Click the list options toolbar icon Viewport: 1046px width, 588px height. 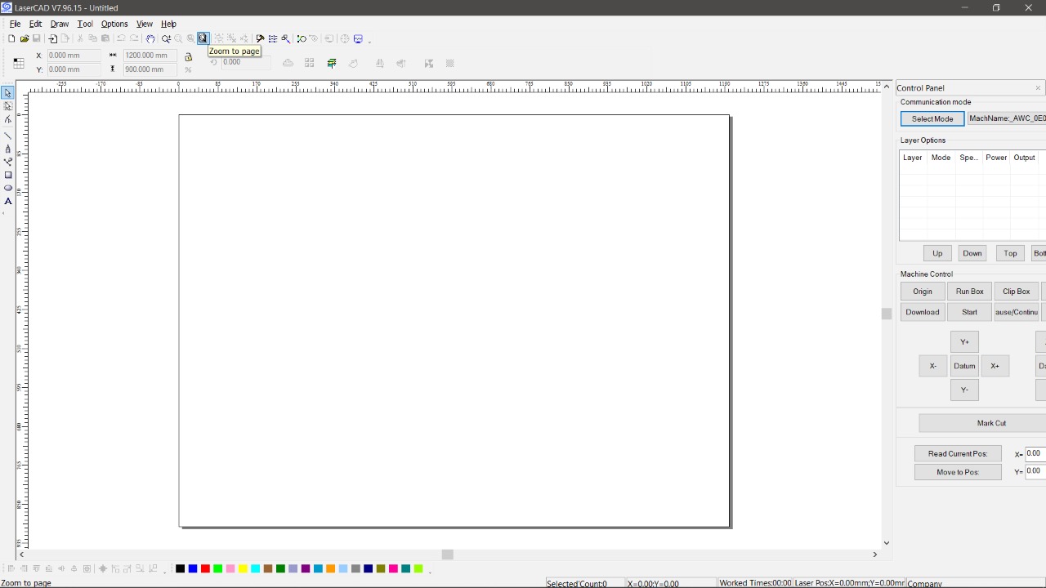coord(273,38)
